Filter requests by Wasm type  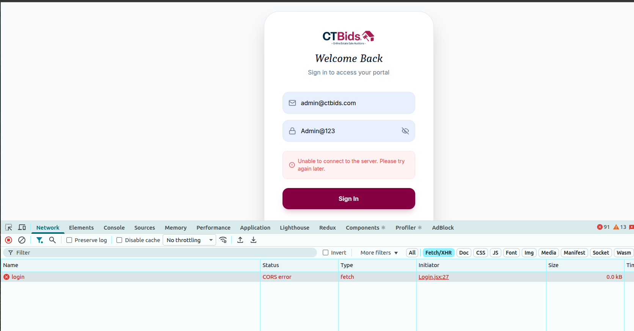tap(624, 253)
